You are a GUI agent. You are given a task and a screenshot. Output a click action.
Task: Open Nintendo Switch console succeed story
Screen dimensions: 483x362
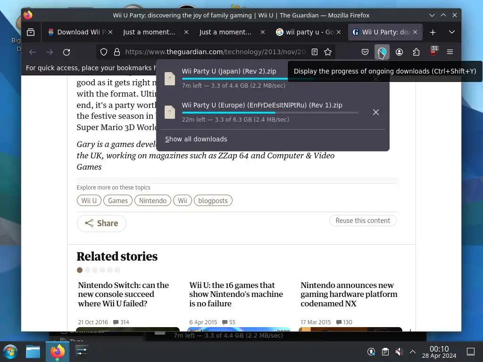[123, 294]
